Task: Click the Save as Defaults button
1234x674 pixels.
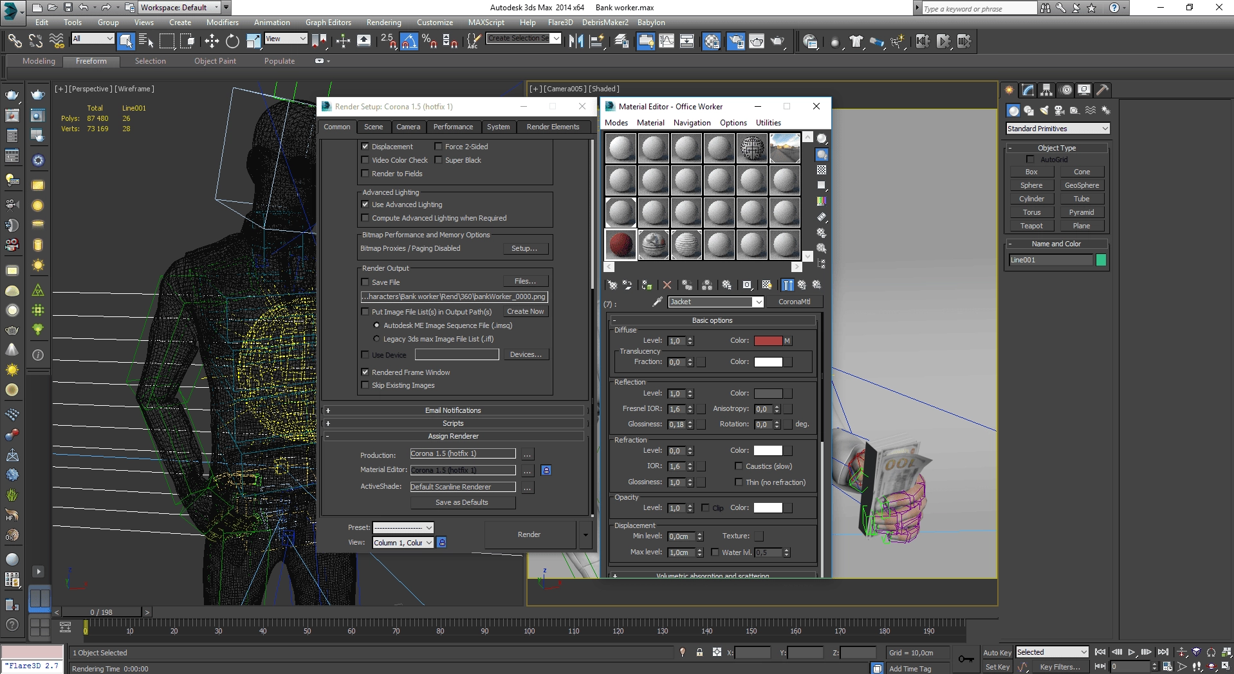Action: click(462, 502)
